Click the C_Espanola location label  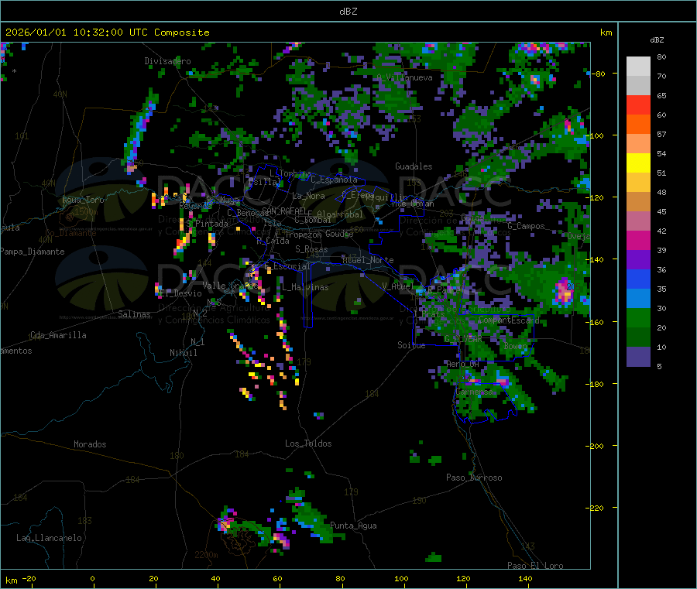click(334, 180)
